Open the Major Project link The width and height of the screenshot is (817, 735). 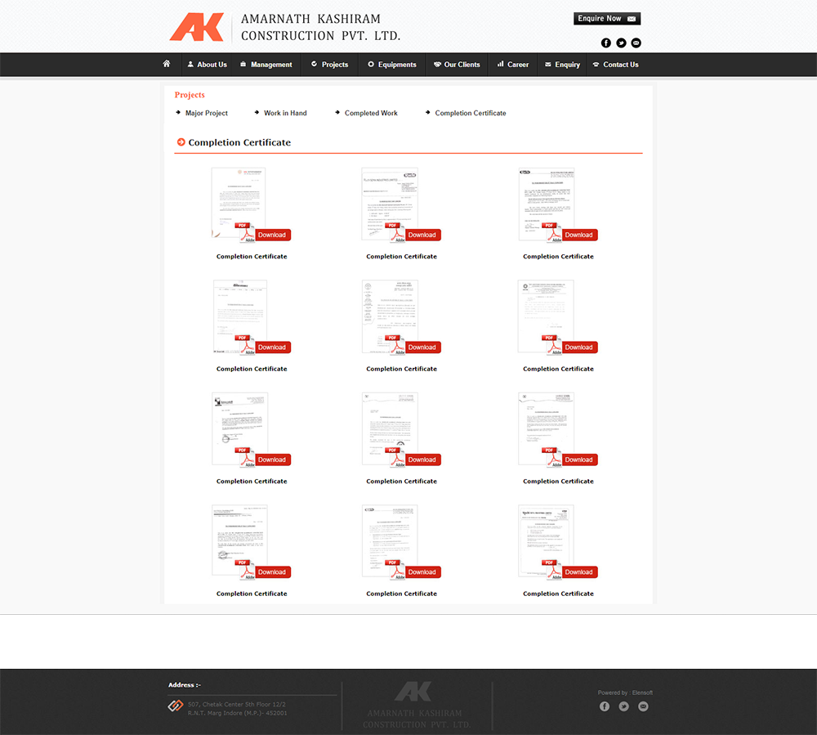pos(206,113)
